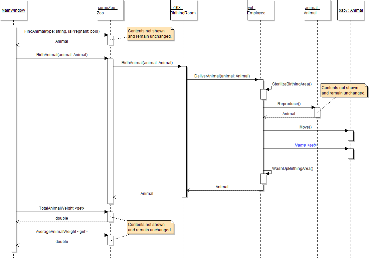The width and height of the screenshot is (369, 260).
Task: Click the note between the weight getter calls
Action: 150,227
